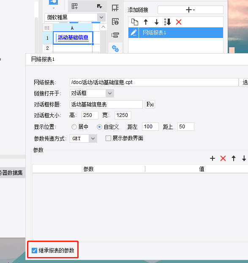This screenshot has width=248, height=263.
Task: Click the 网络报表 path field
Action: point(154,82)
